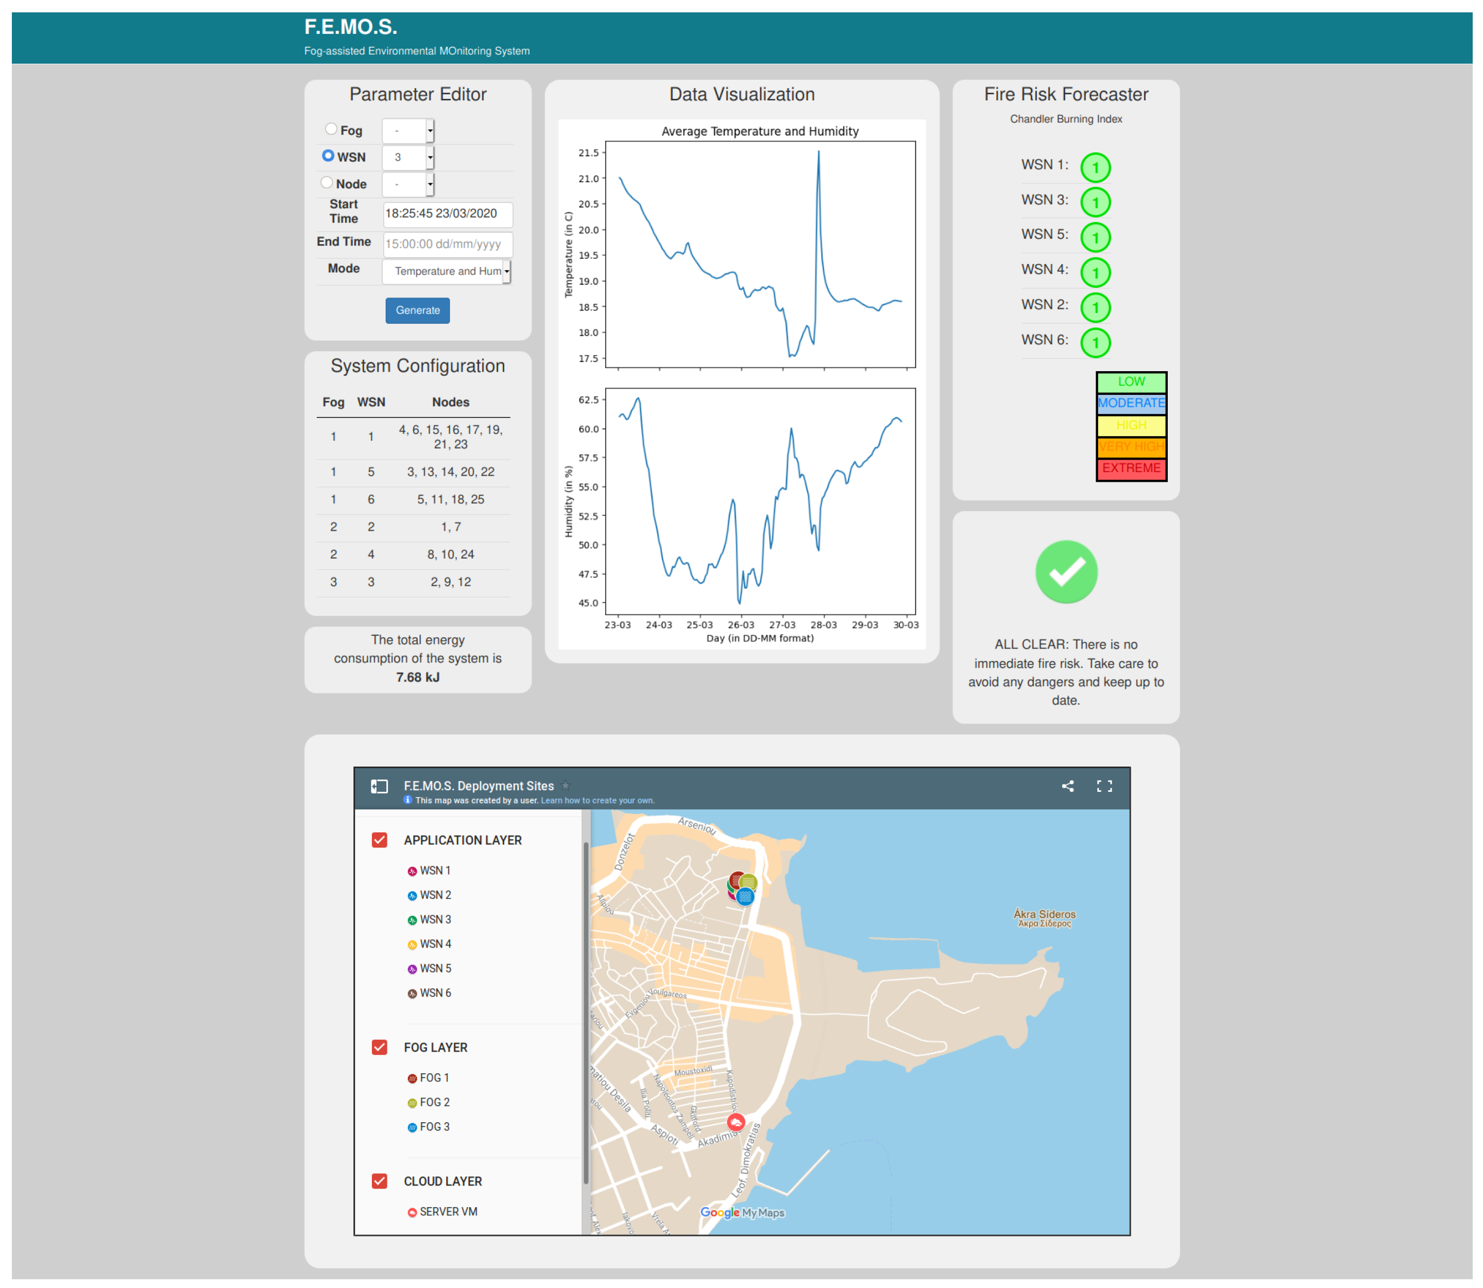Click the humidity line chart
1483x1288 pixels.
pyautogui.click(x=760, y=502)
